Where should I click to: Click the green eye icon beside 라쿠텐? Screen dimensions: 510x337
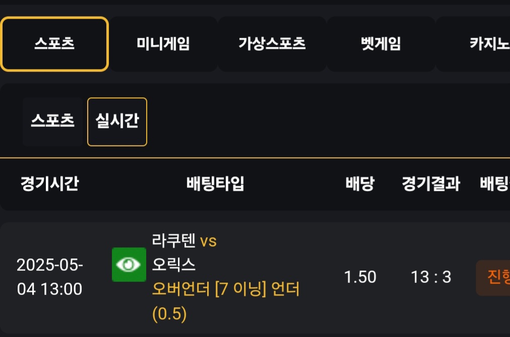pyautogui.click(x=129, y=264)
